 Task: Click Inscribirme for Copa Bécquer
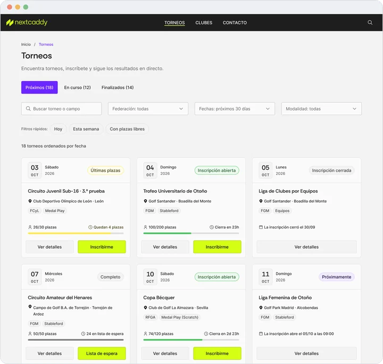217,353
